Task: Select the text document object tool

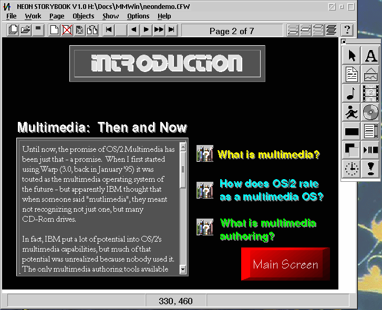Action: coord(351,74)
